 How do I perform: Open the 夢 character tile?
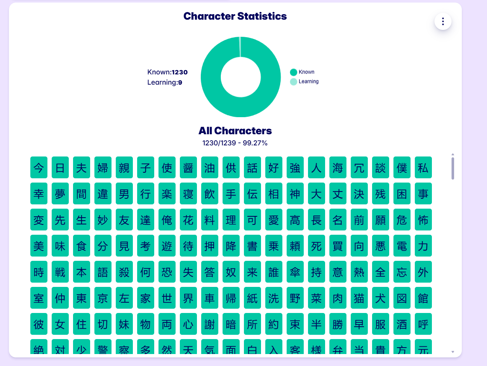pos(60,194)
